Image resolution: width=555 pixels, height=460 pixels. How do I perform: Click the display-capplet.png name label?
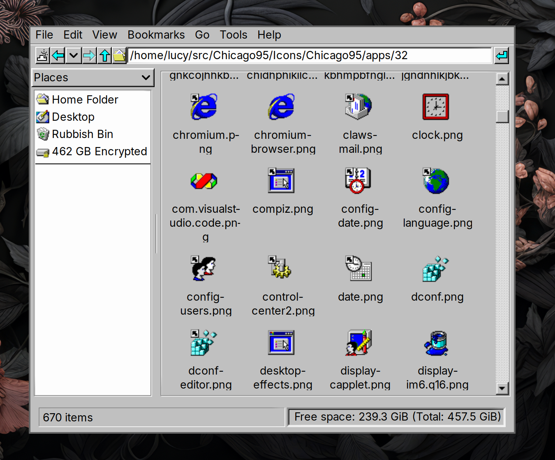[x=360, y=378]
